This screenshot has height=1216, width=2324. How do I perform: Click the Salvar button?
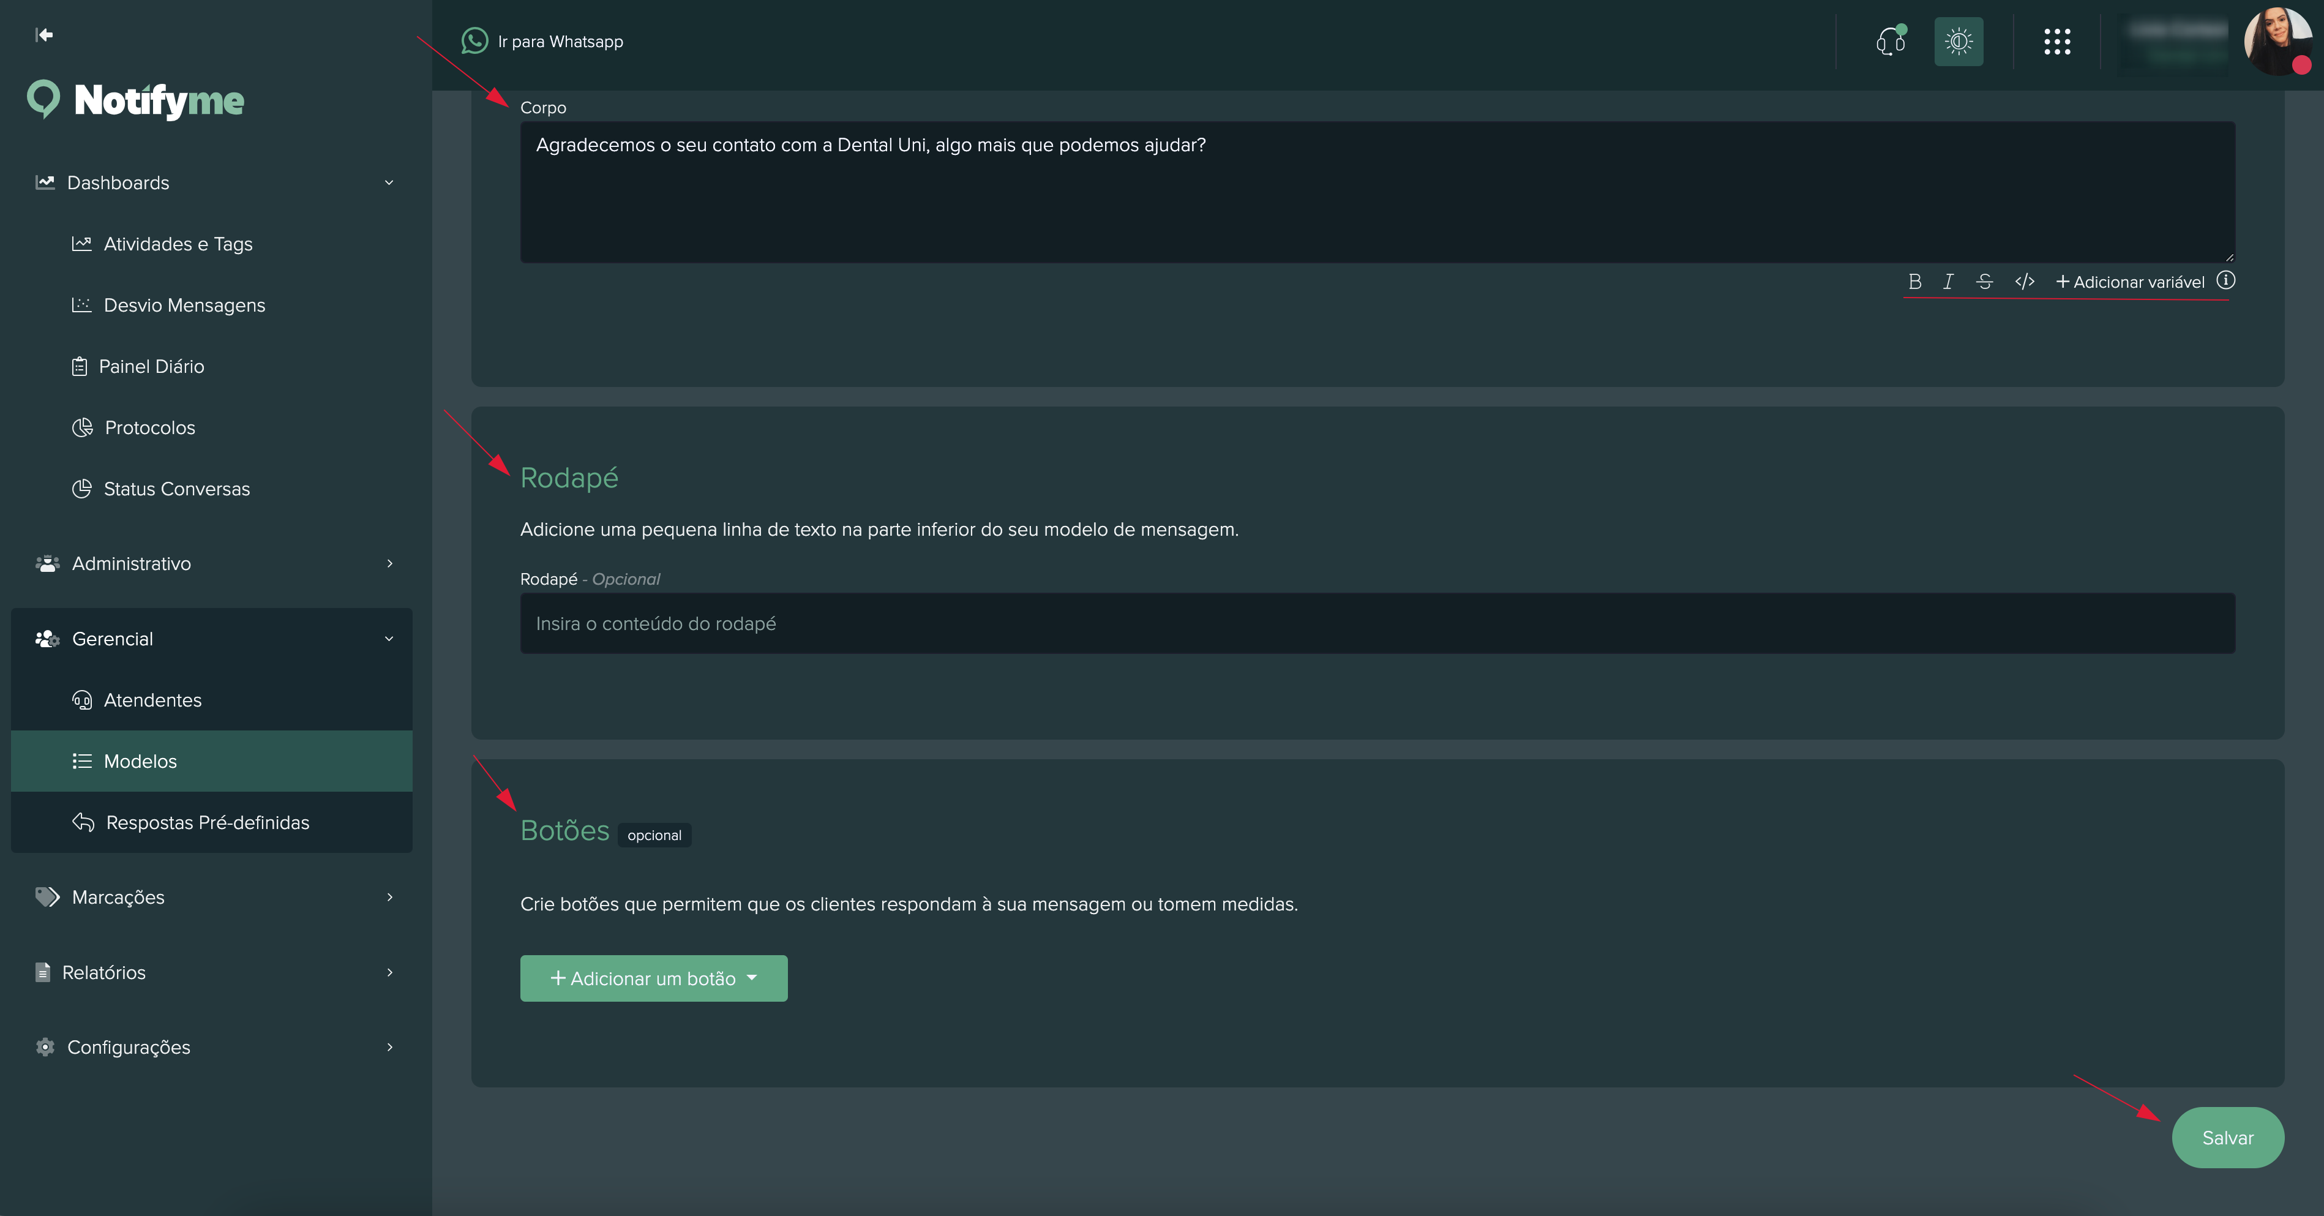coord(2227,1138)
